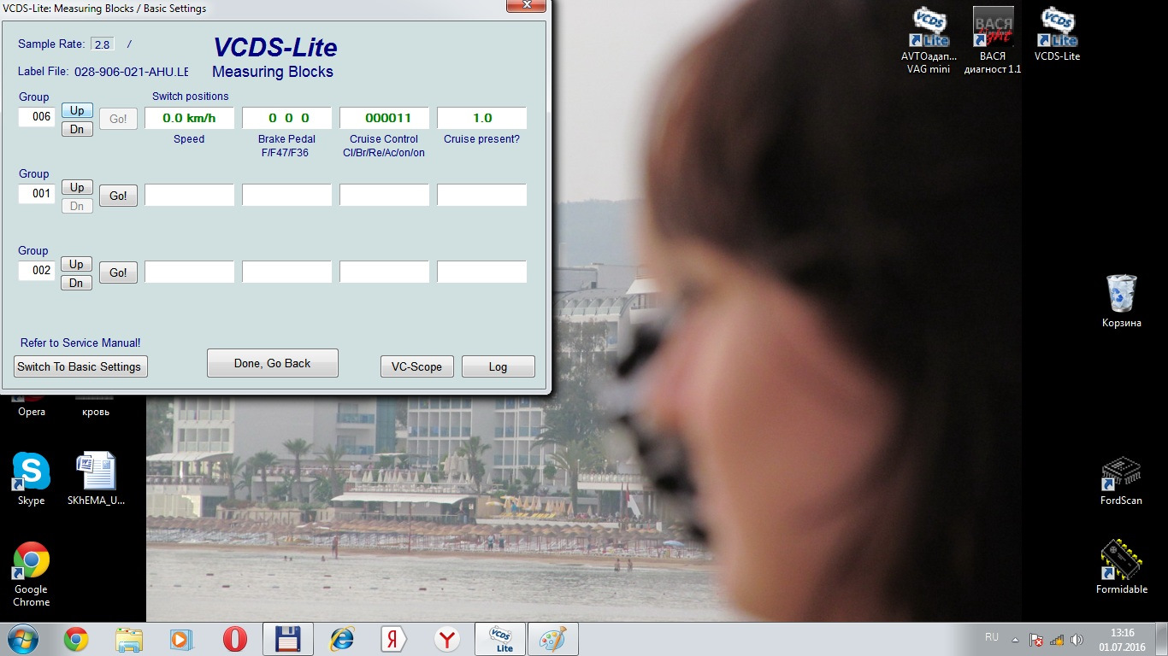The height and width of the screenshot is (656, 1168).
Task: Select the Корзина recycle bin icon
Action: (1121, 301)
